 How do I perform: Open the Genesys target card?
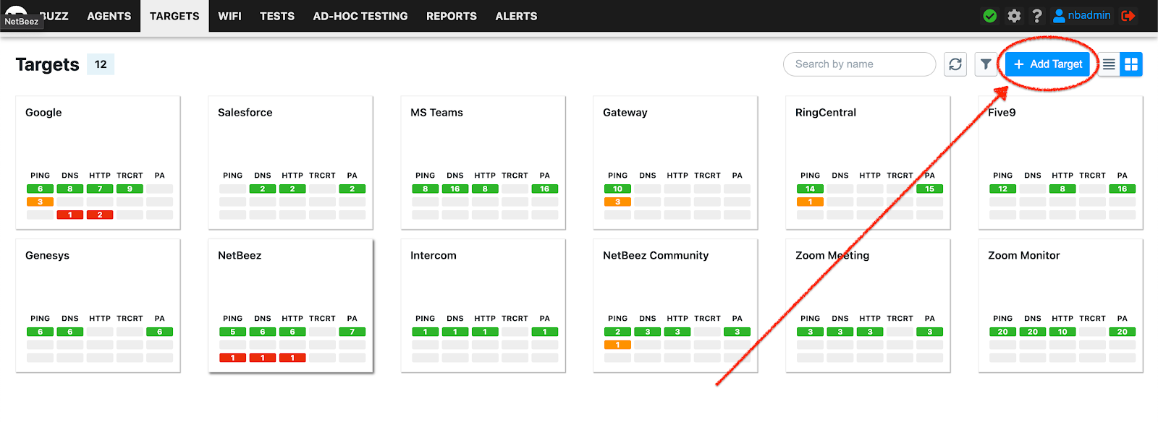point(98,306)
